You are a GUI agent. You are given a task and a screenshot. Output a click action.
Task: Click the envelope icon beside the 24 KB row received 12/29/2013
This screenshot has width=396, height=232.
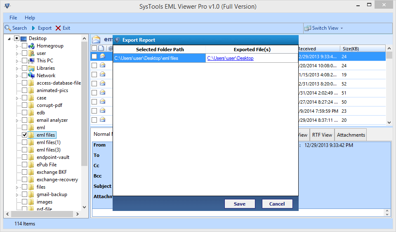point(102,56)
